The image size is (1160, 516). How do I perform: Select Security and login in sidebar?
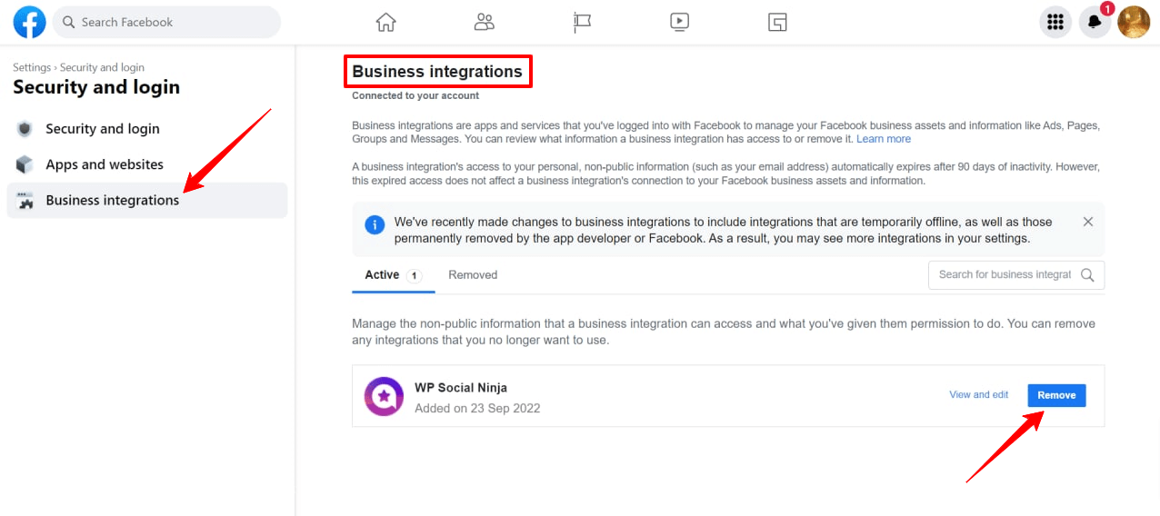click(102, 129)
